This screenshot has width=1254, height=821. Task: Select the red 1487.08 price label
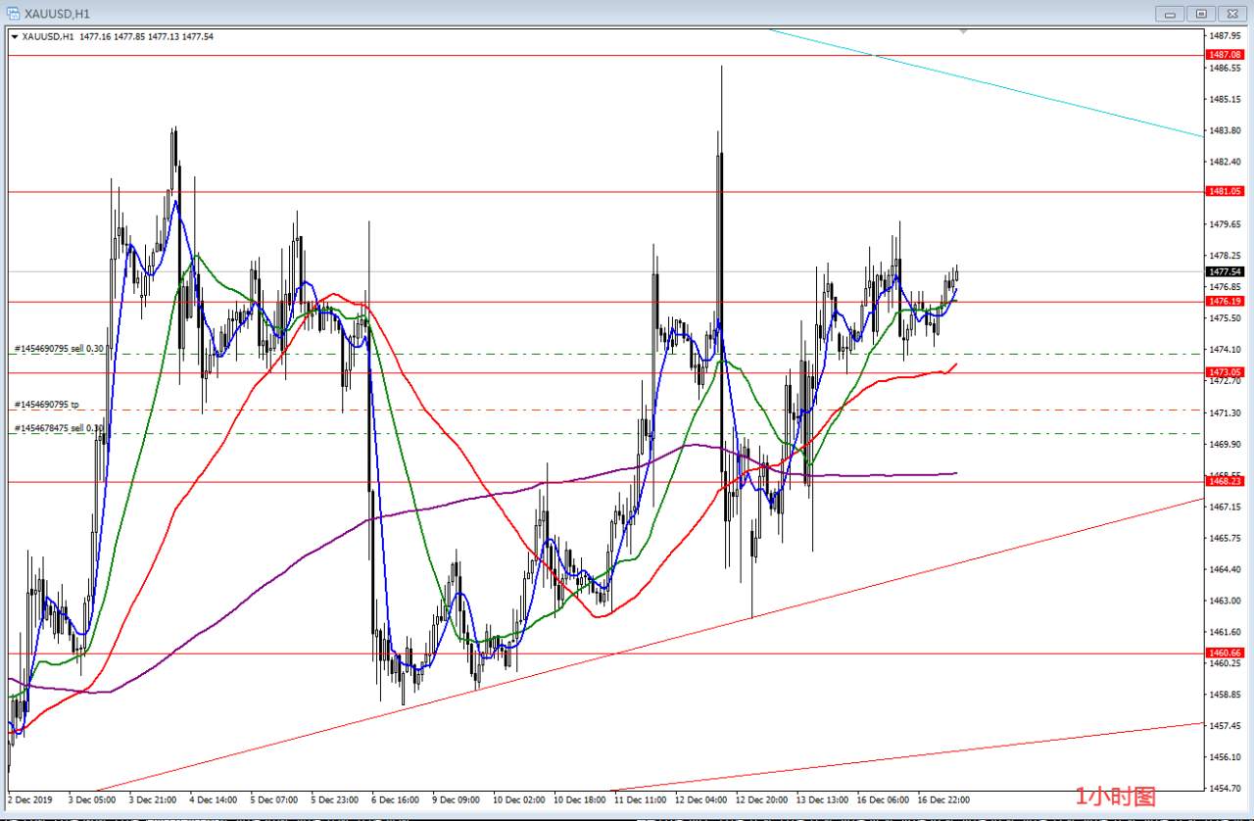[x=1226, y=56]
